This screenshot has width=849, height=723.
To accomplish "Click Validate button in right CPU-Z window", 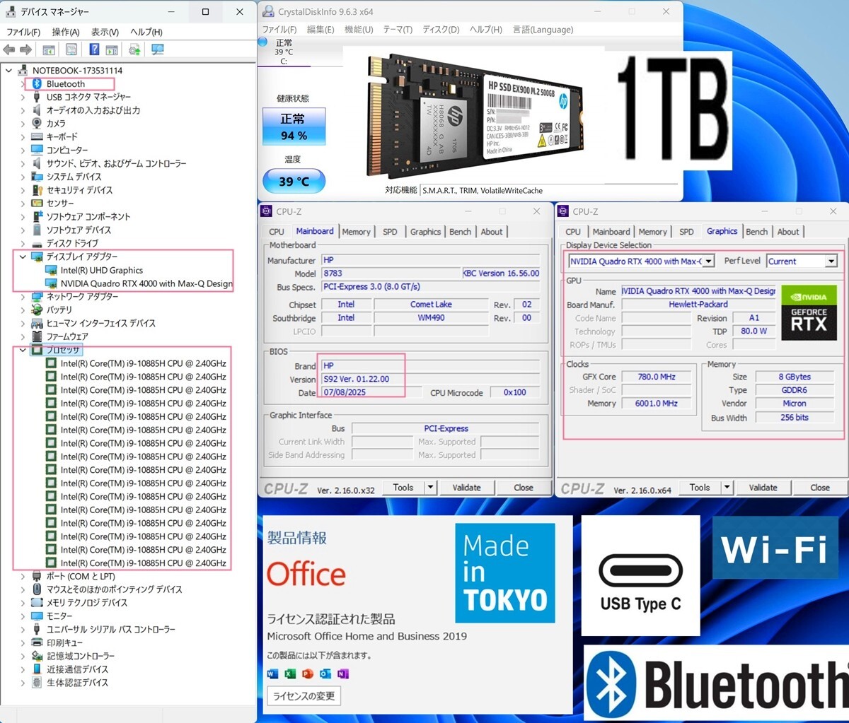I will 763,487.
